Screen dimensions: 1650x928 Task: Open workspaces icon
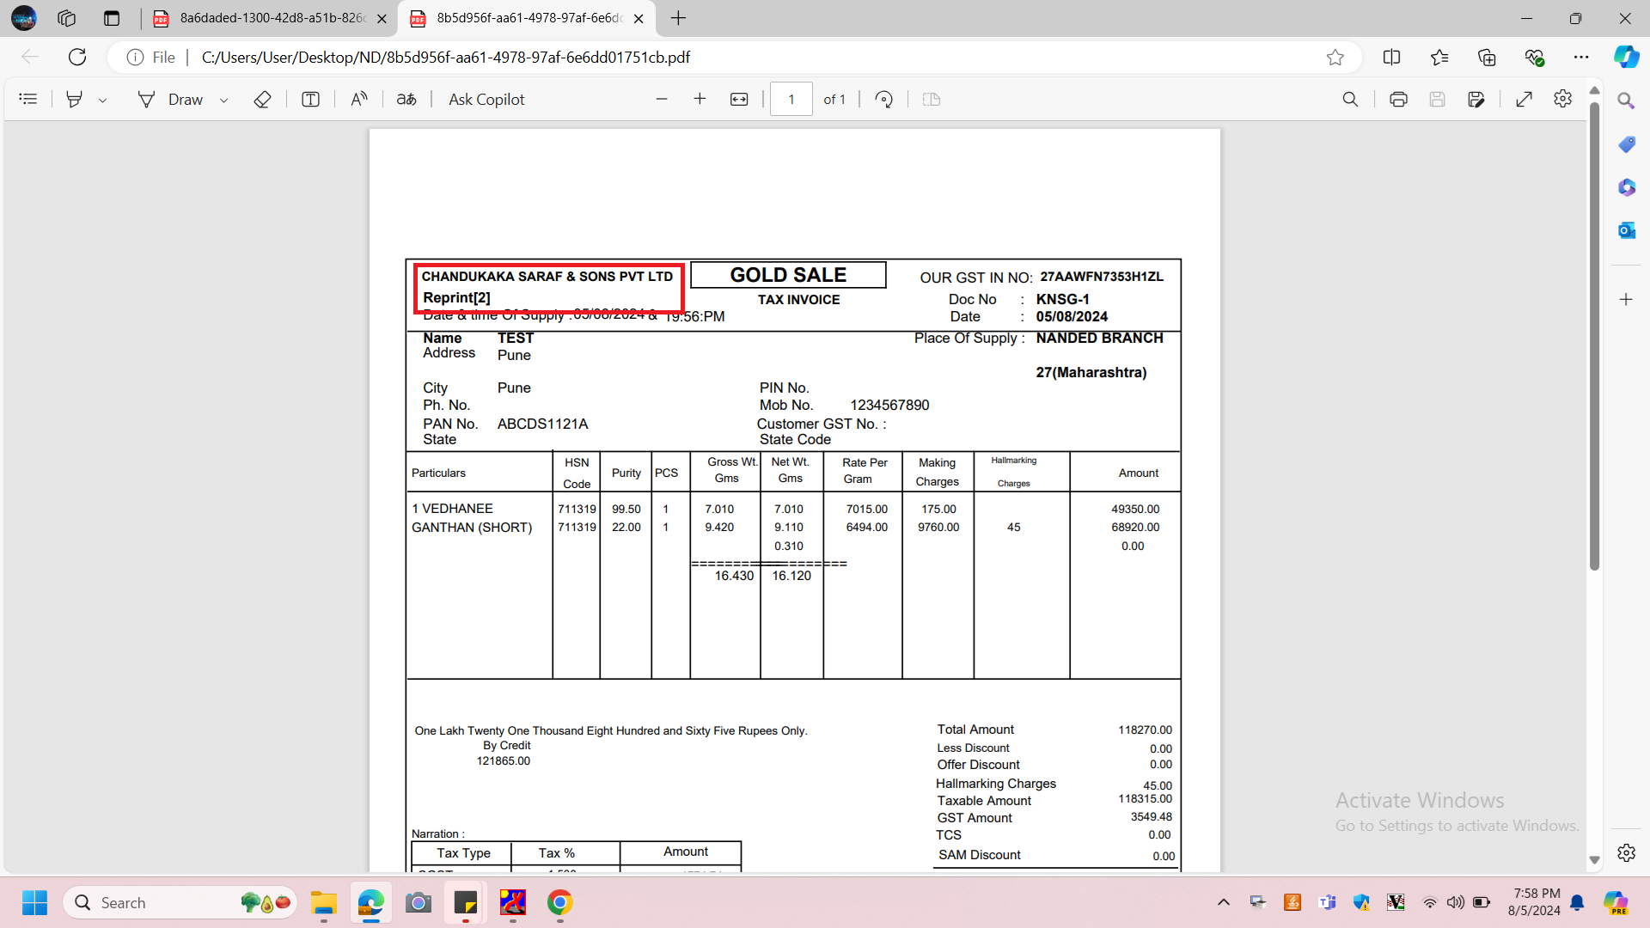click(x=67, y=18)
